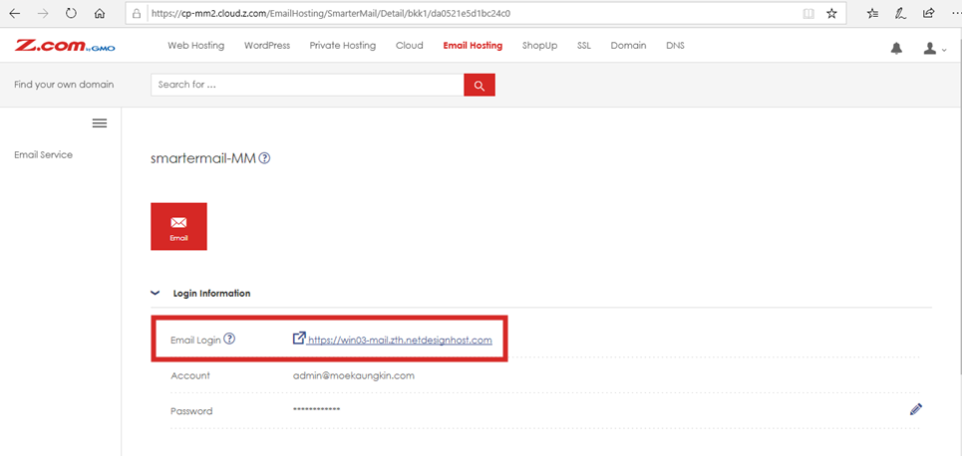The width and height of the screenshot is (962, 456).
Task: Open the favorites list icon
Action: point(873,13)
